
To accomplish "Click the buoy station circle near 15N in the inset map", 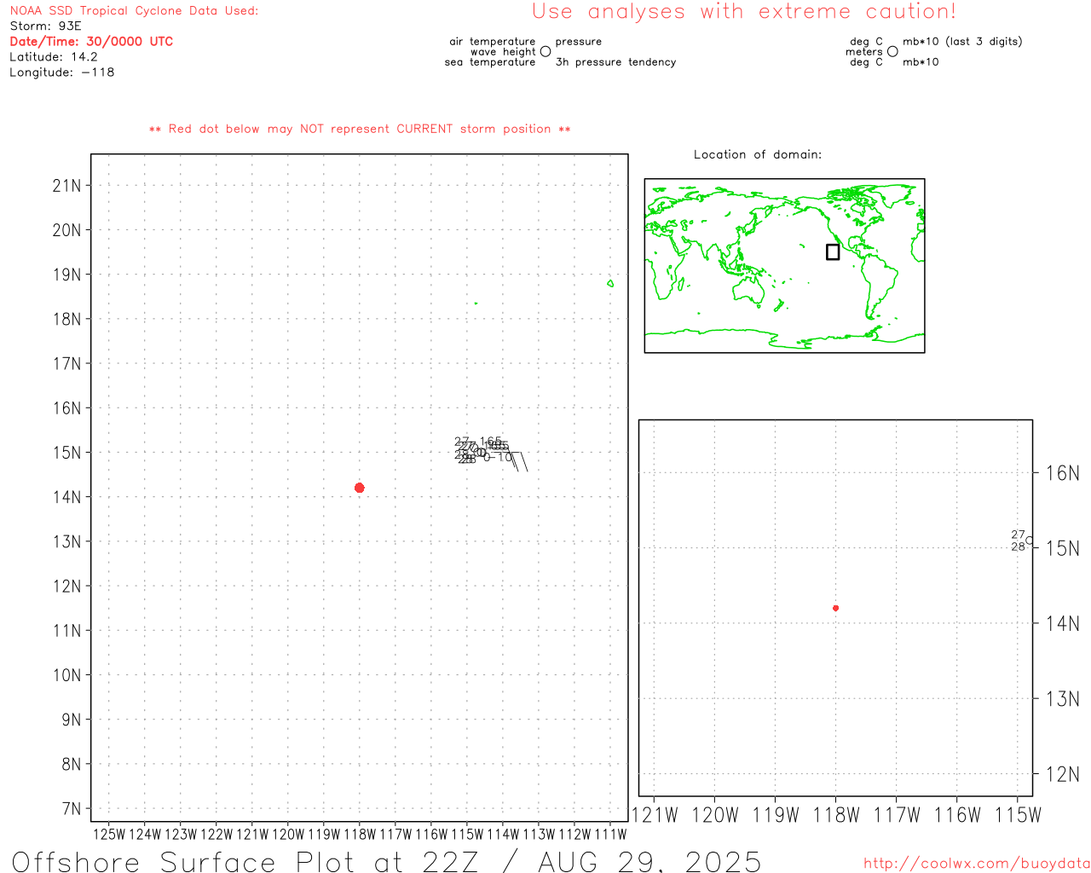I will pyautogui.click(x=1030, y=541).
